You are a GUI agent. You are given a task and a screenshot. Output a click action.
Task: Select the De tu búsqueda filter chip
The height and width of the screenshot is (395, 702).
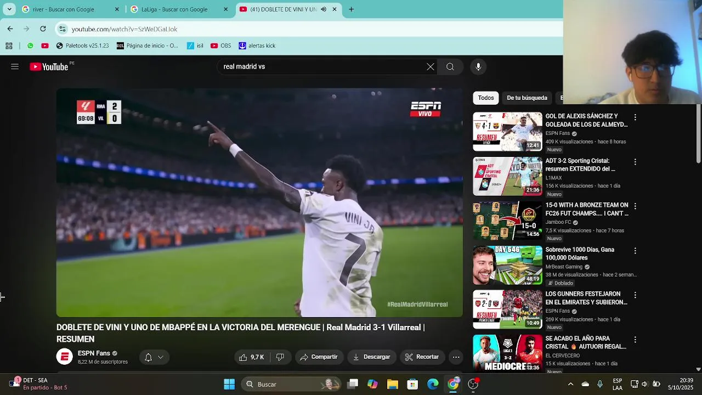tap(527, 98)
